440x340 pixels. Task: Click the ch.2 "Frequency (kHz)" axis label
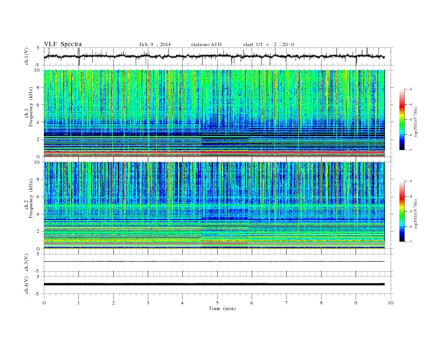[x=31, y=198]
